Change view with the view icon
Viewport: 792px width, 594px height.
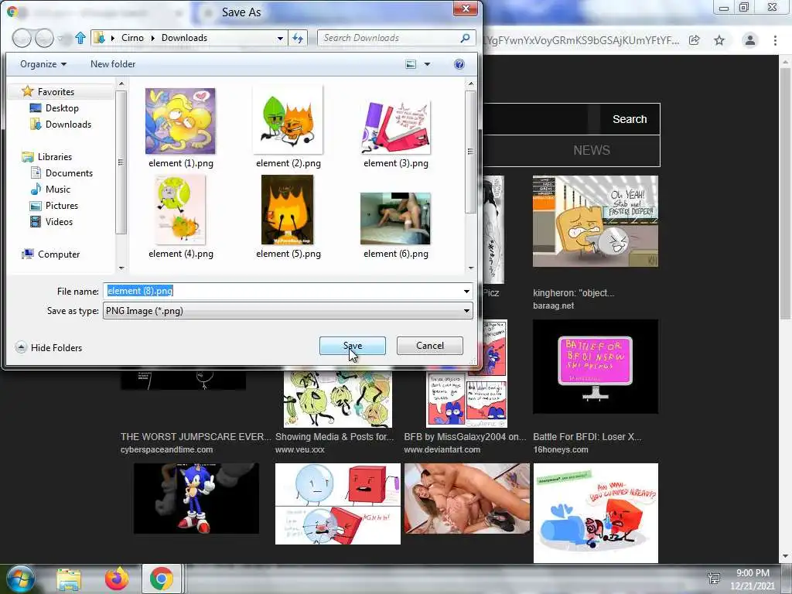(411, 64)
